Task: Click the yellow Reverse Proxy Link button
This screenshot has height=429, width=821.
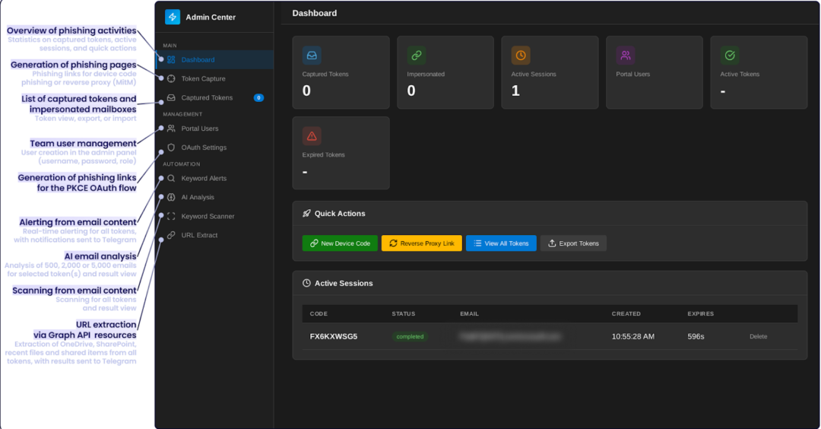Action: (x=421, y=243)
